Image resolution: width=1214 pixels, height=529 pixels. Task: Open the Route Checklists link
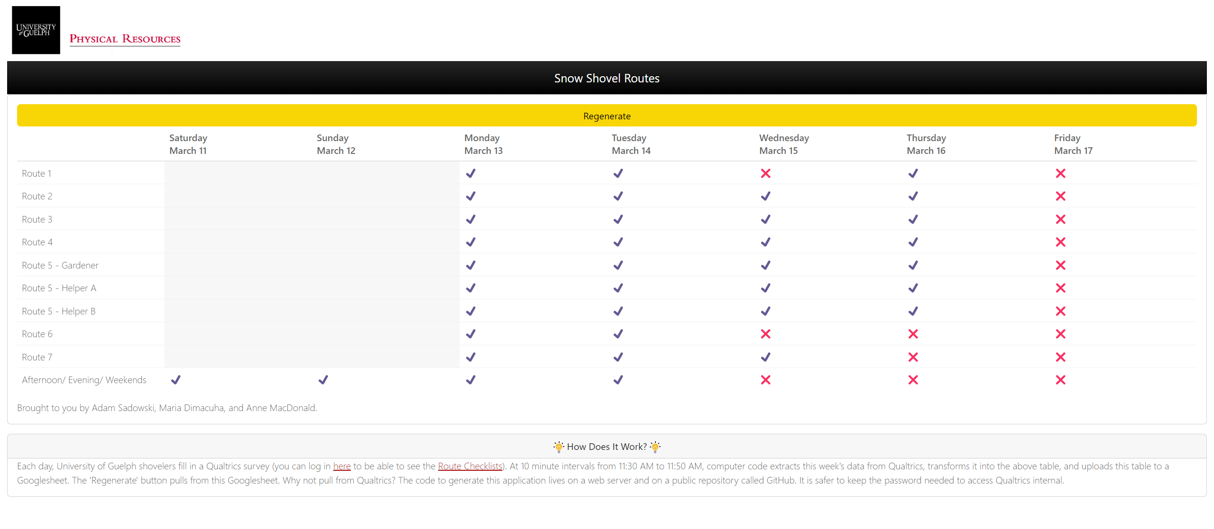coord(469,466)
